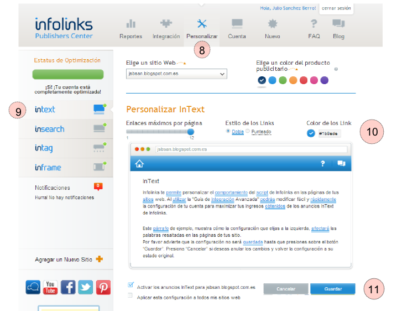The width and height of the screenshot is (397, 311).
Task: Click the help question mark in preview bar
Action: point(322,163)
